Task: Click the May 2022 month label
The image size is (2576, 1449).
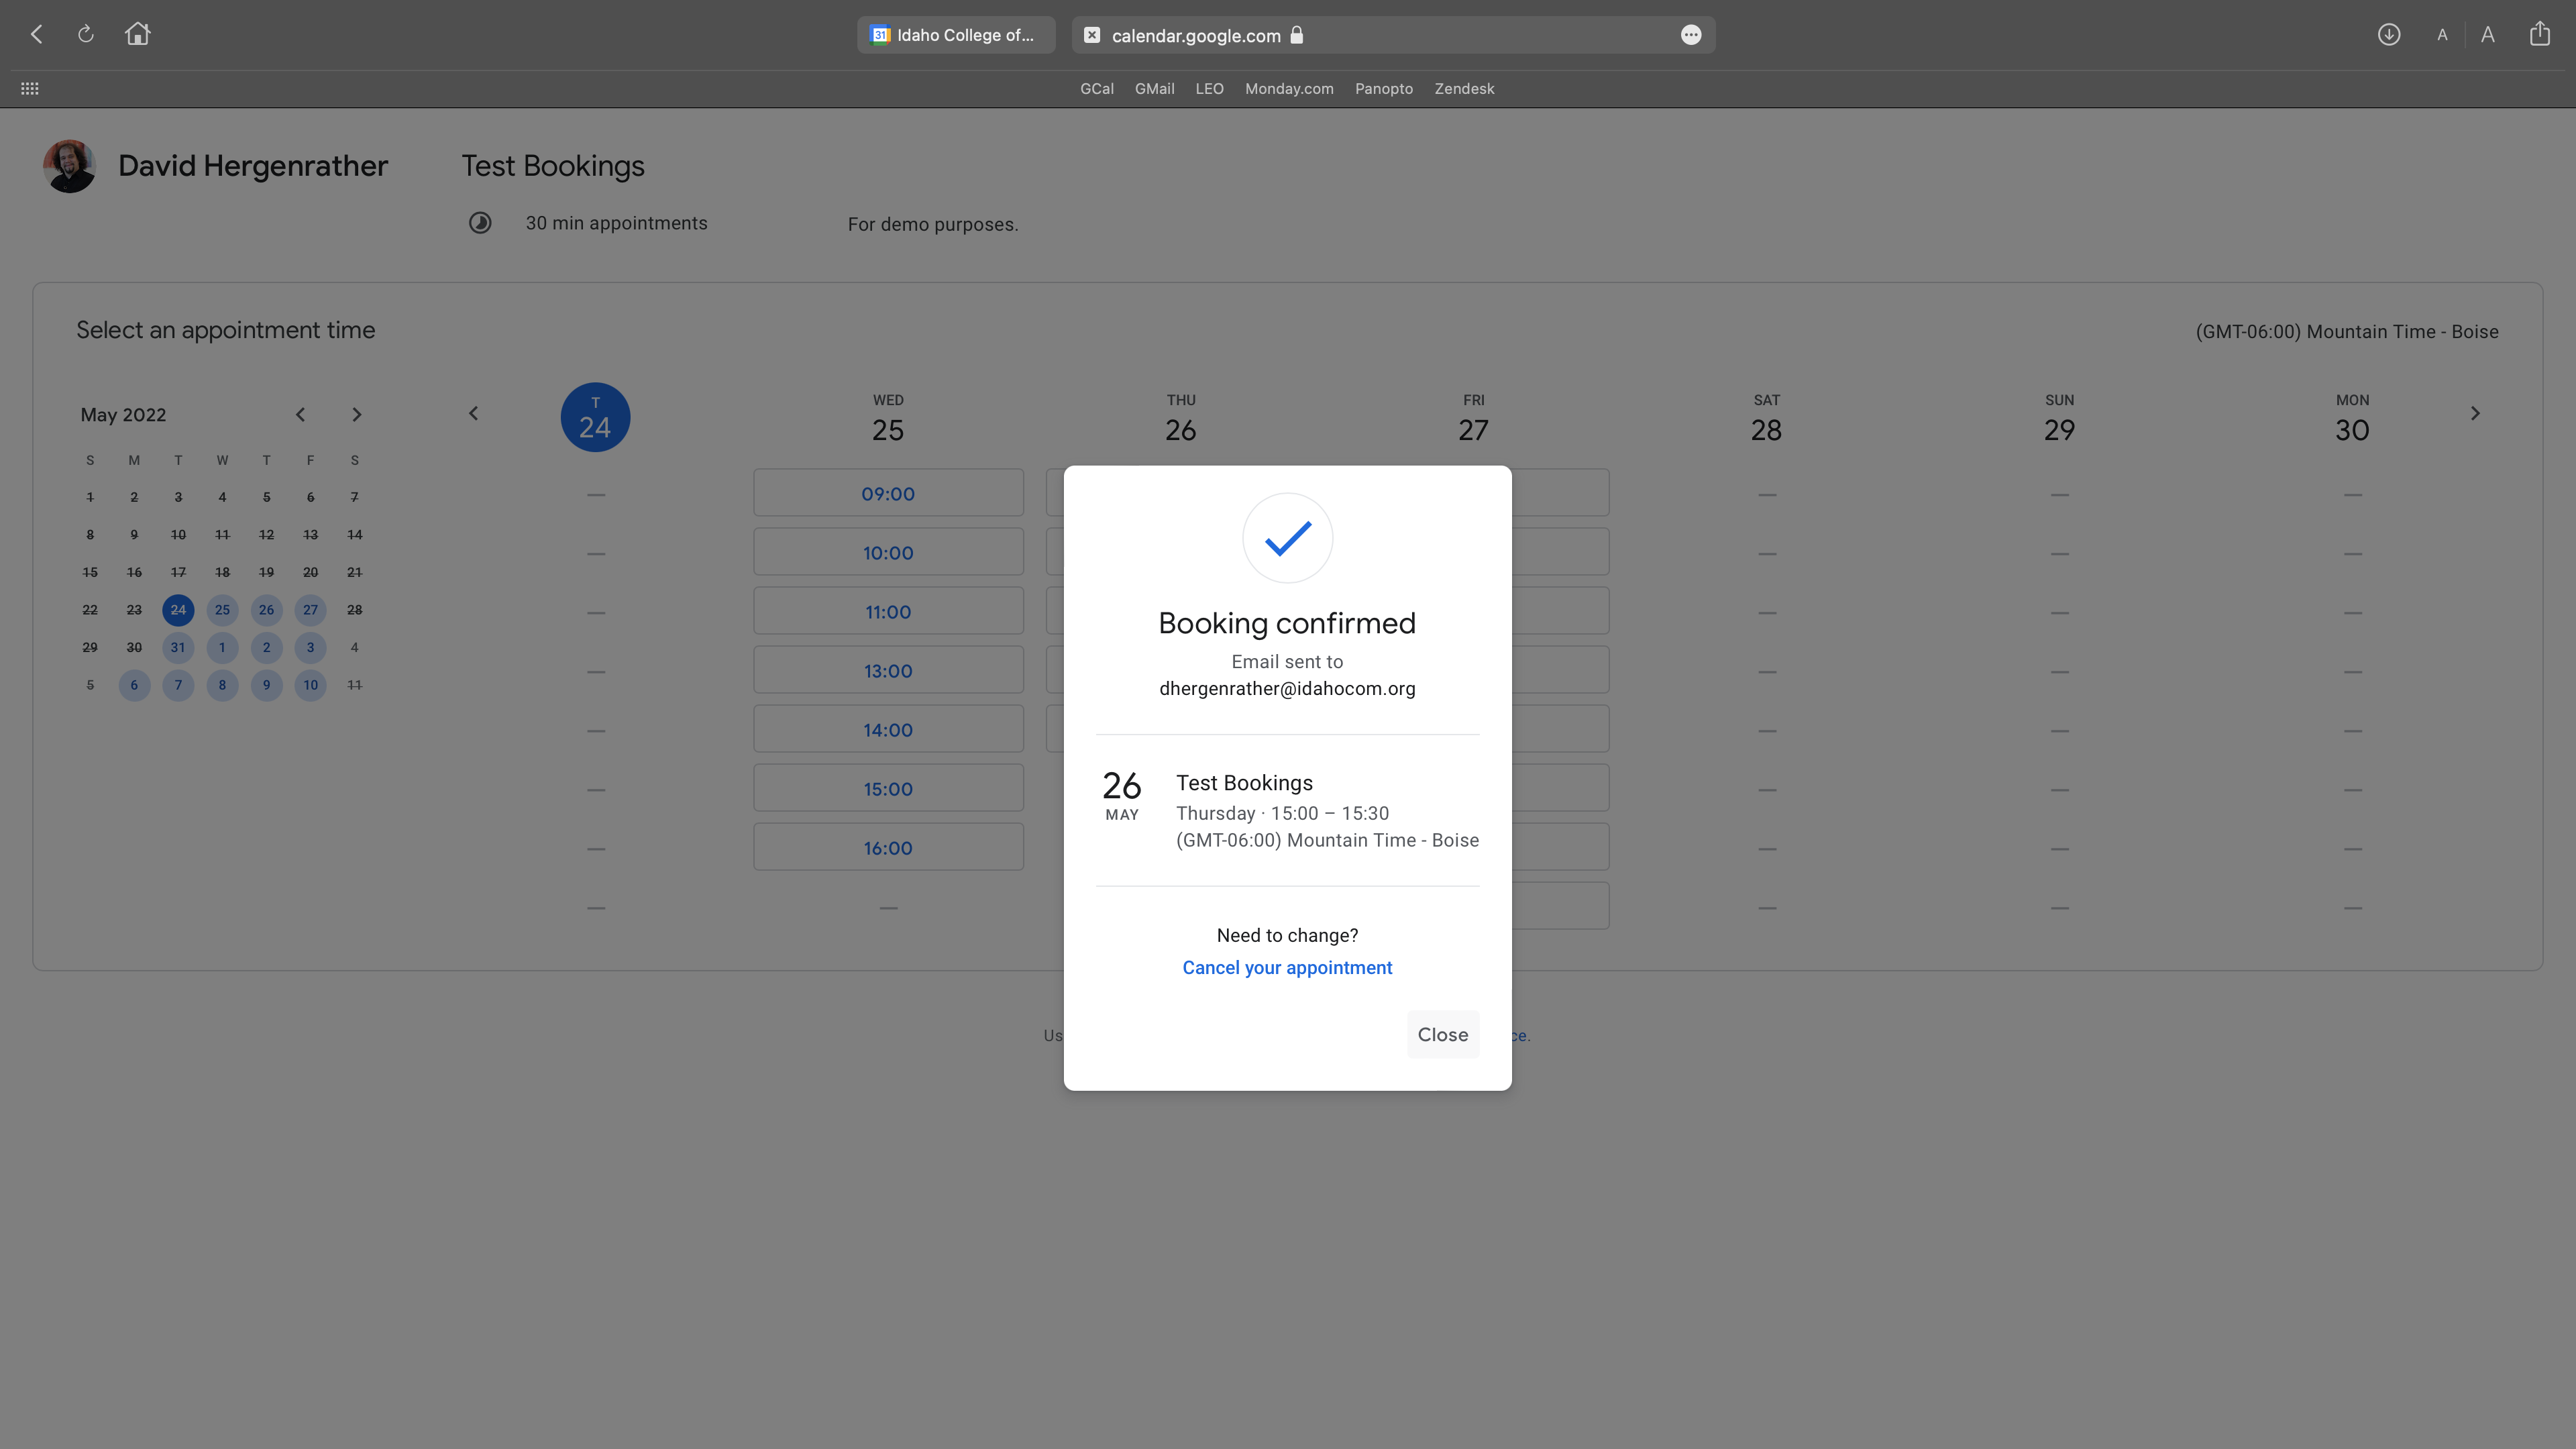Action: pyautogui.click(x=123, y=415)
